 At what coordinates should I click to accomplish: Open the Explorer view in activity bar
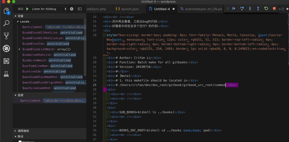[x=6, y=11]
